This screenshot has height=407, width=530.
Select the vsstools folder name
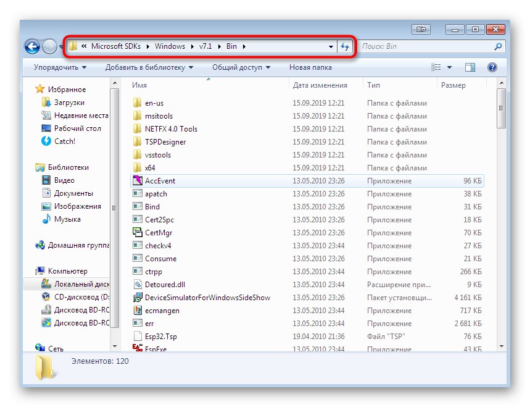[x=158, y=155]
